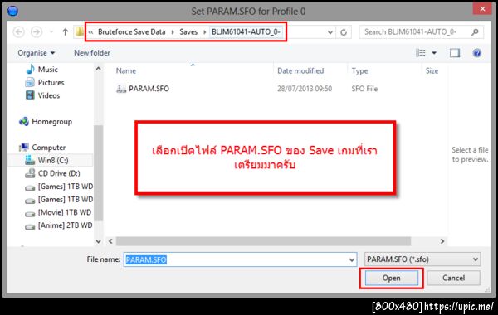498x315 pixels.
Task: Click the 28/07/2013 09:50 date cell
Action: pos(305,89)
